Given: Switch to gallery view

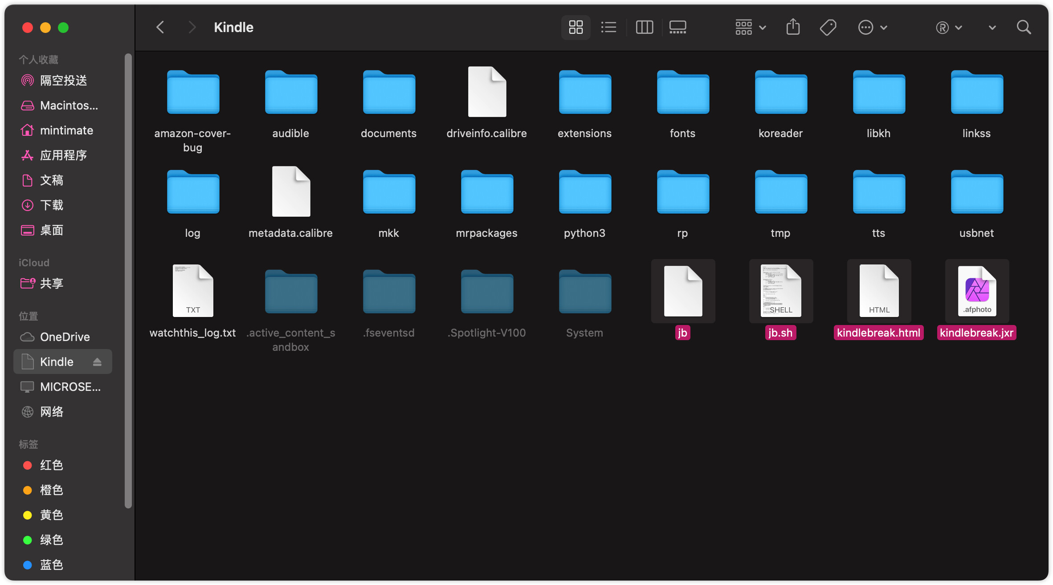Looking at the screenshot, I should (678, 28).
